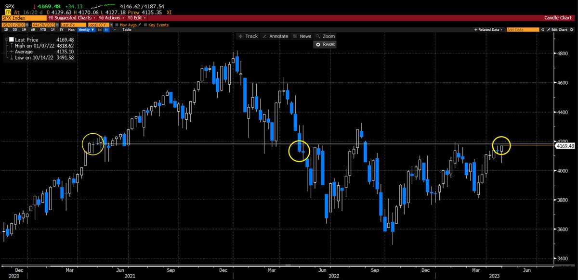Click the SPX ticker label

click(10, 6)
